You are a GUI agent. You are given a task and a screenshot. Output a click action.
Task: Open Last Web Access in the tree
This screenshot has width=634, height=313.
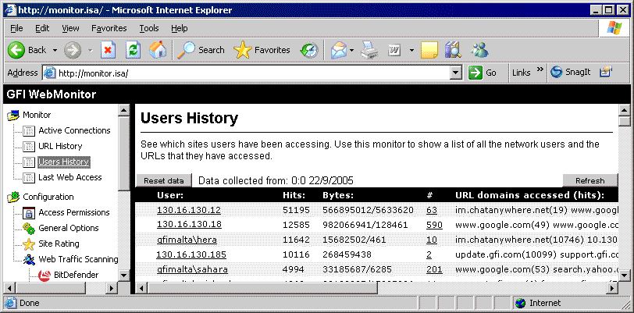[70, 177]
